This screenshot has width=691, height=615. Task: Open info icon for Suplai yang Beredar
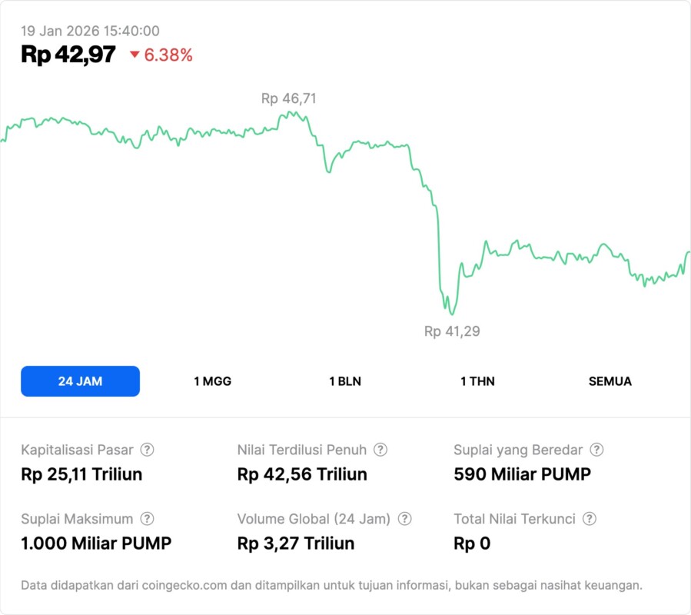(596, 450)
